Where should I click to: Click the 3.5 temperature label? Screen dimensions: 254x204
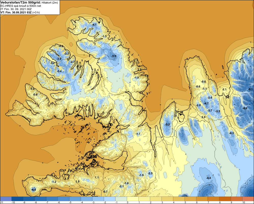pos(62,171)
